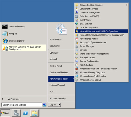
Task: Open Task Scheduler clock icon
Action: (x=77, y=65)
